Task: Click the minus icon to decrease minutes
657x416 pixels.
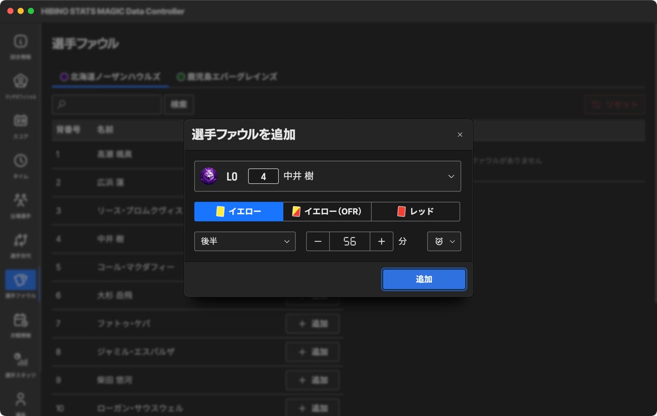Action: (x=318, y=241)
